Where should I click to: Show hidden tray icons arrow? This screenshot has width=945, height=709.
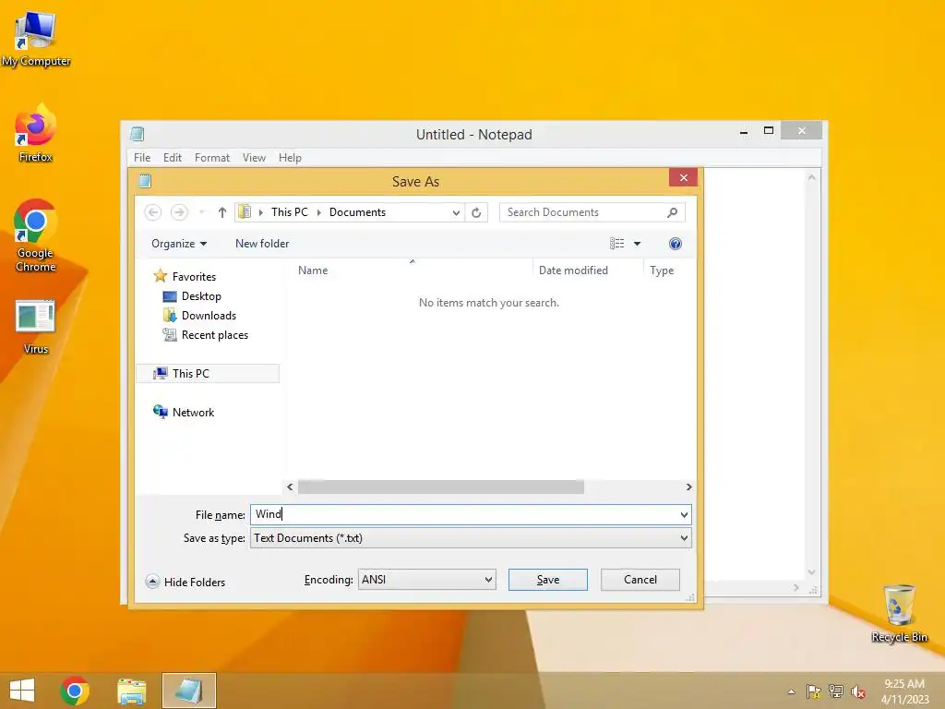click(x=791, y=691)
